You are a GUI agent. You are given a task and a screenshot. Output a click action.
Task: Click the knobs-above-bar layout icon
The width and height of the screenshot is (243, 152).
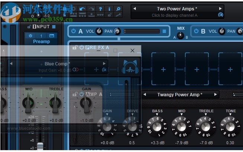pos(74,15)
